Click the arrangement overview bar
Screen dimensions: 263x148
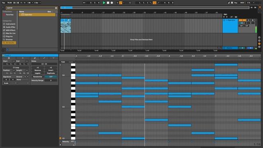(155, 7)
